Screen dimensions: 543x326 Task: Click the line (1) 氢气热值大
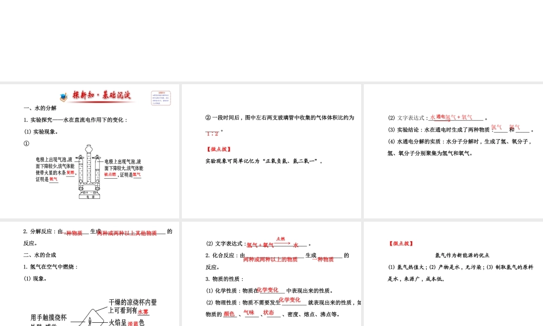click(x=460, y=267)
